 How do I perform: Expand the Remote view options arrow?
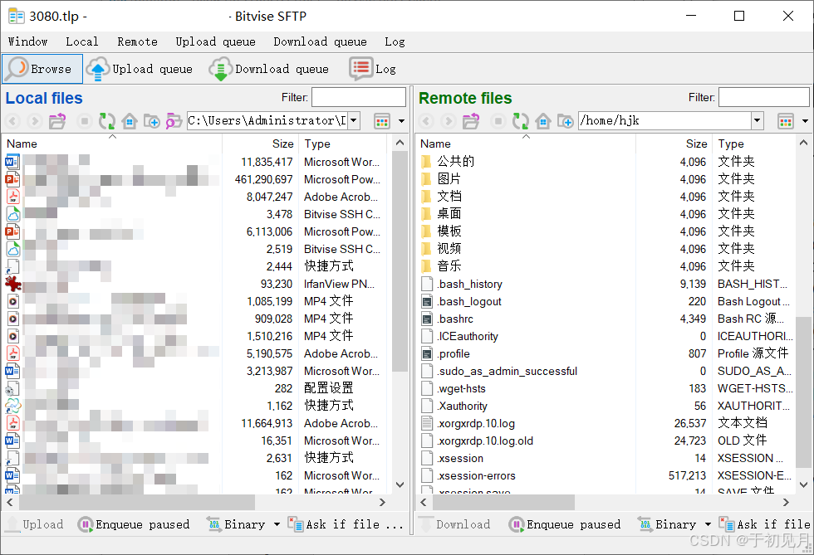(x=805, y=121)
